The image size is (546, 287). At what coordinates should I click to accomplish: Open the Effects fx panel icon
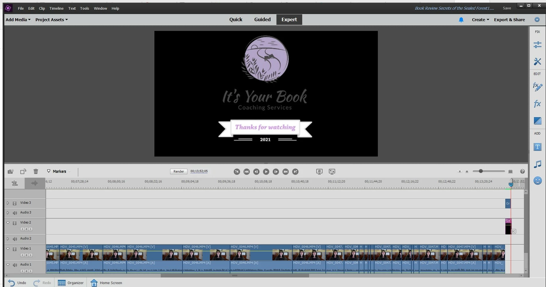pos(537,104)
